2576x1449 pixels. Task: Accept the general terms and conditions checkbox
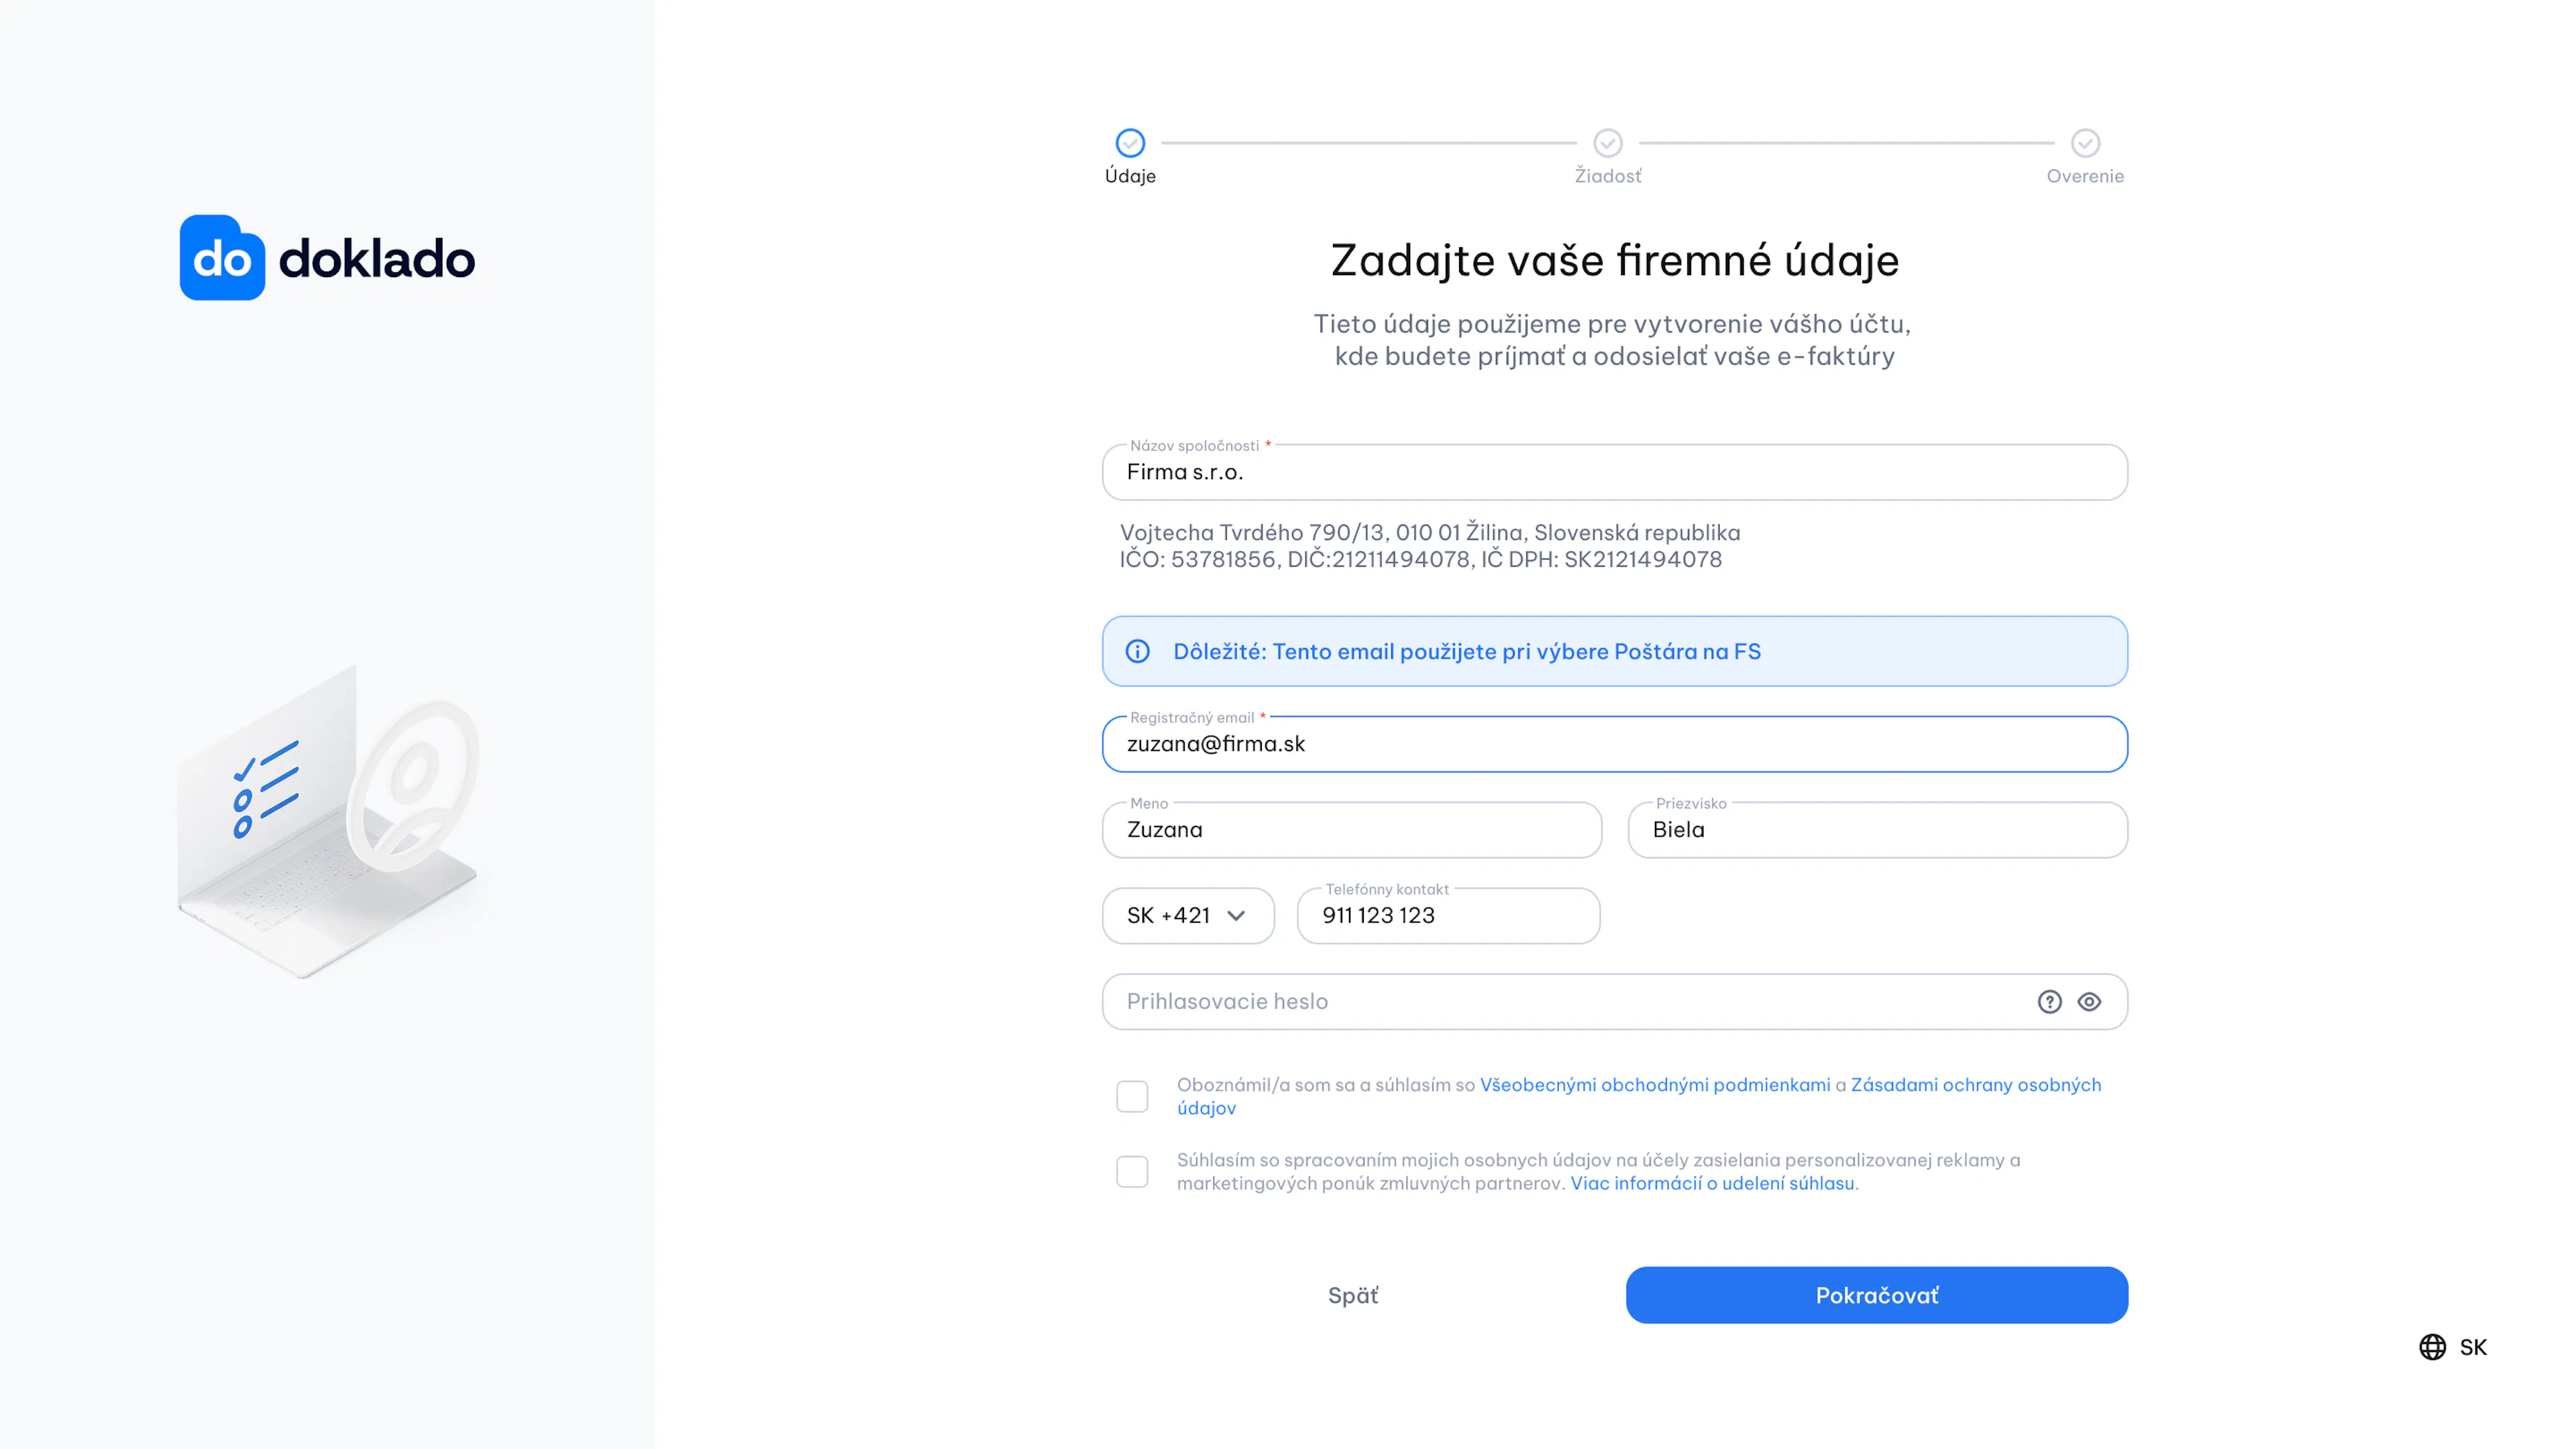[x=1132, y=1096]
